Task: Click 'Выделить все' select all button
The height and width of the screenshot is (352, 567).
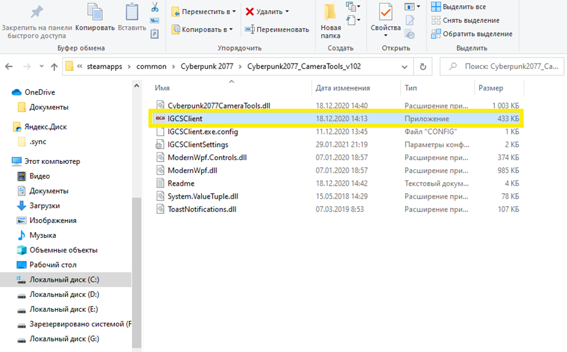Action: tap(458, 7)
